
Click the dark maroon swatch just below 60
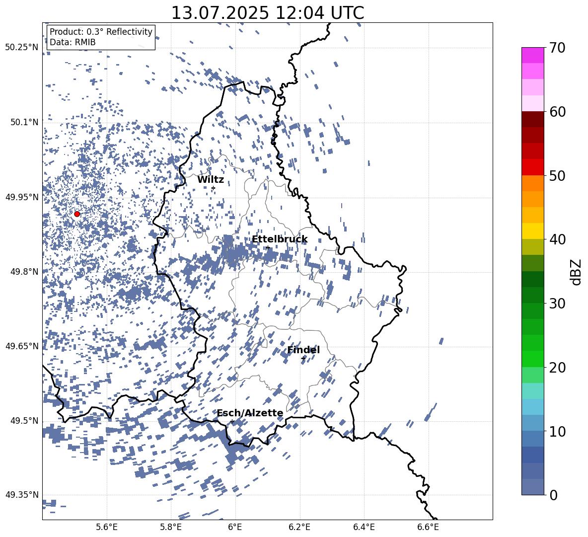(x=532, y=119)
